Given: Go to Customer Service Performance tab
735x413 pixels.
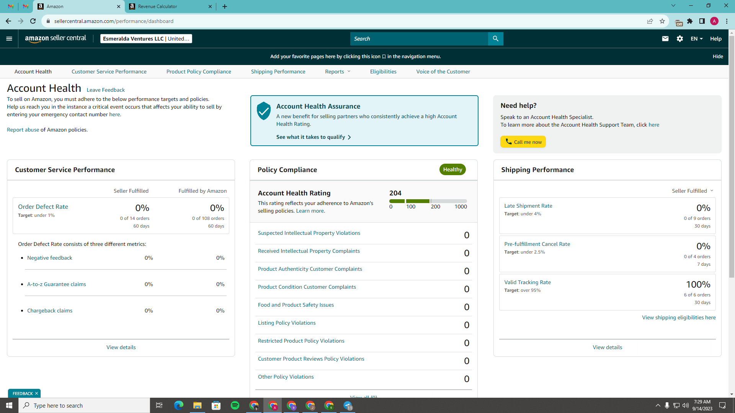Looking at the screenshot, I should pyautogui.click(x=109, y=72).
